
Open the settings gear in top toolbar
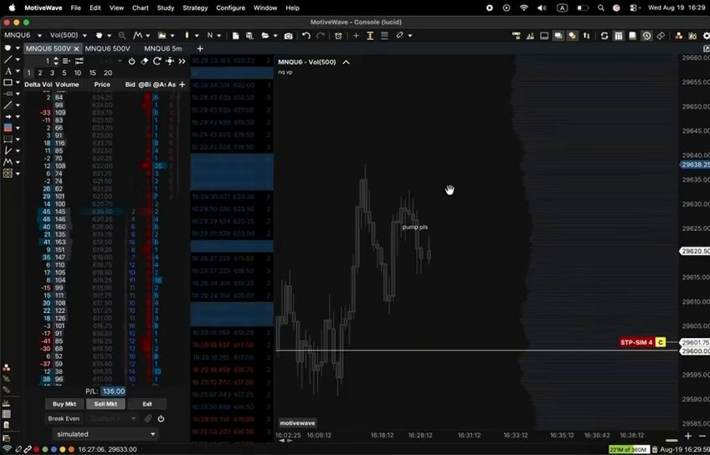pyautogui.click(x=706, y=36)
